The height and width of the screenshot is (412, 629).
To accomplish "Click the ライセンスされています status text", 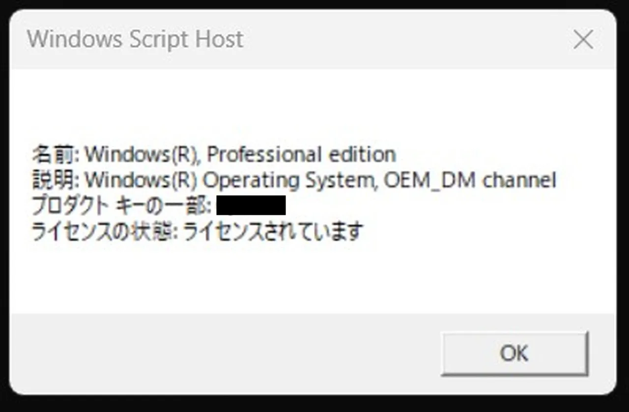I will 273,232.
